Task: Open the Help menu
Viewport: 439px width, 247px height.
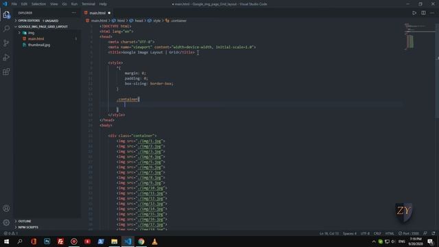Action: [x=103, y=4]
